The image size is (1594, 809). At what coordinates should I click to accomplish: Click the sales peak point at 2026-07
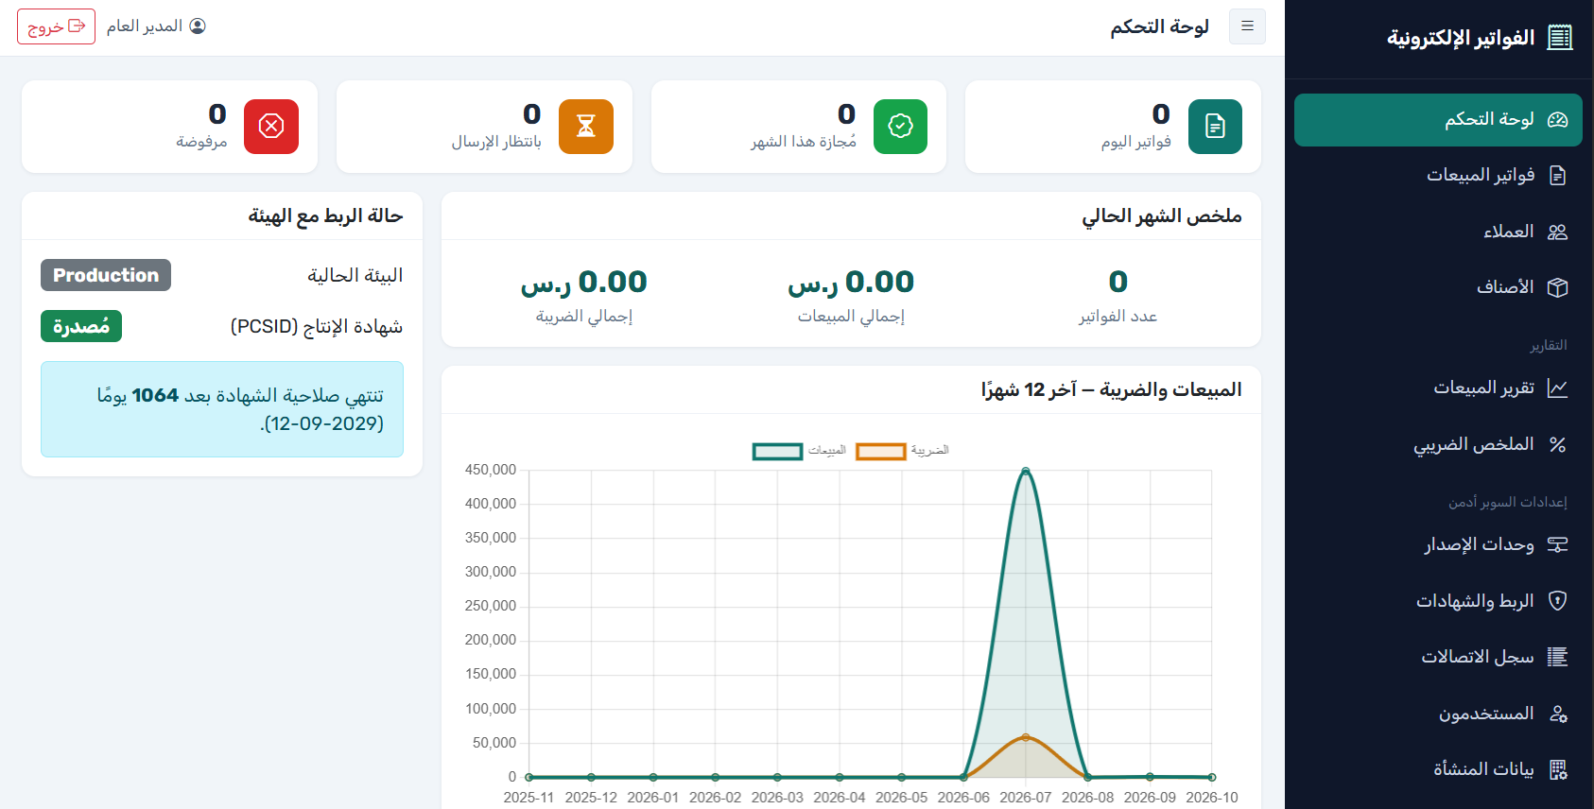point(1026,471)
